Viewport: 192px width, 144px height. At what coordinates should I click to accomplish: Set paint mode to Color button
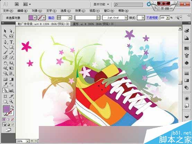pyautogui.click(x=4, y=119)
